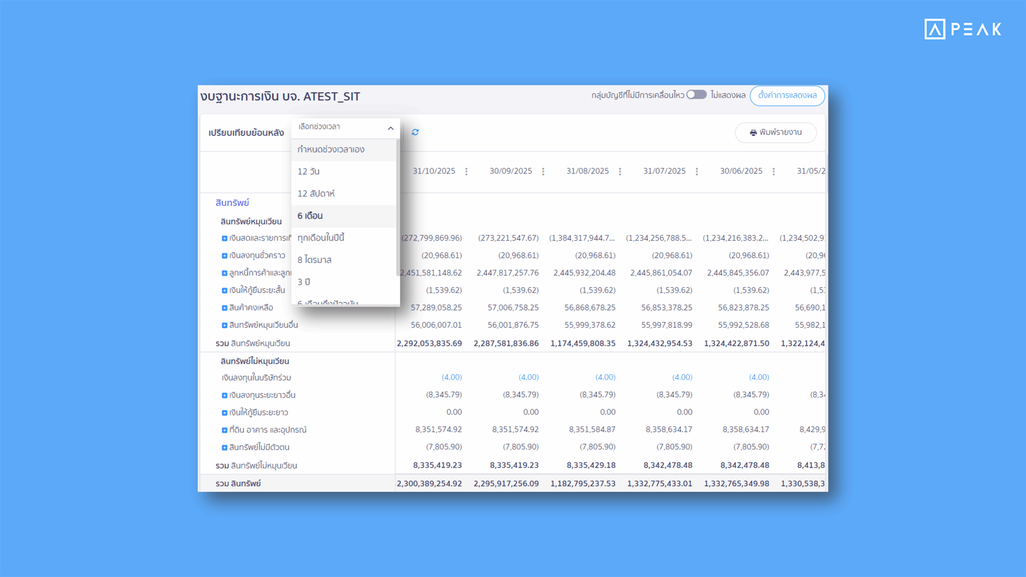Viewport: 1026px width, 577px height.
Task: Click the dropdown list scrollbar
Action: pyautogui.click(x=398, y=208)
